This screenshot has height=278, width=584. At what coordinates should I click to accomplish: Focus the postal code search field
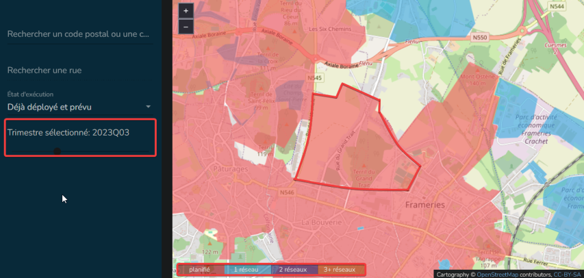tap(79, 34)
